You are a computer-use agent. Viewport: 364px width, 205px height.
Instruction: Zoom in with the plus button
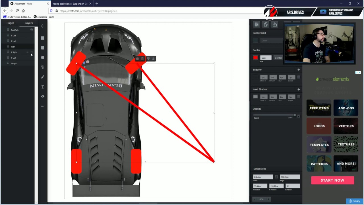coord(268,199)
